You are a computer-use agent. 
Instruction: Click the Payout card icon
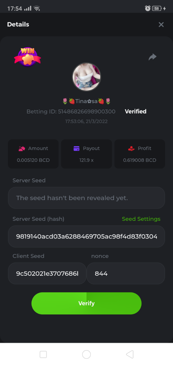pyautogui.click(x=76, y=149)
